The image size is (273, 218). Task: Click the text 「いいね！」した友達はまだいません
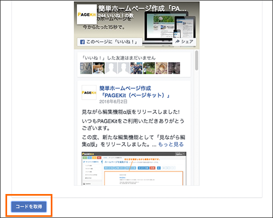pos(118,58)
